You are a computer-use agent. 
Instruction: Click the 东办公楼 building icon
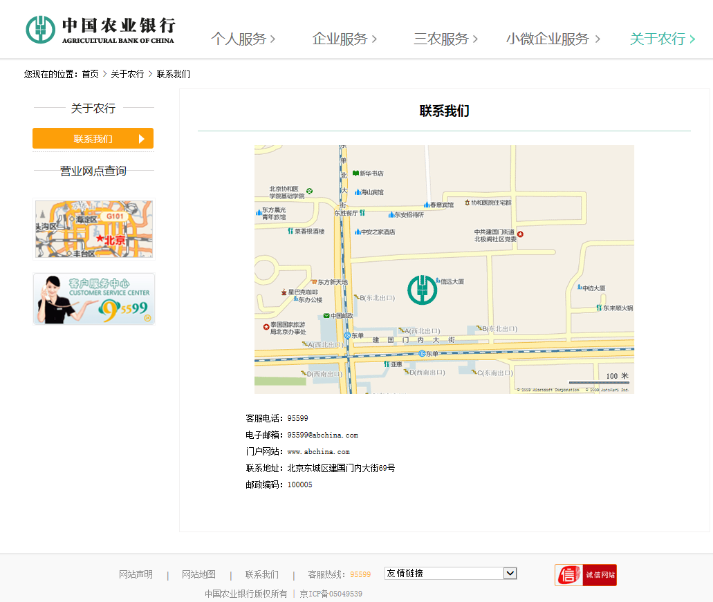pos(296,299)
